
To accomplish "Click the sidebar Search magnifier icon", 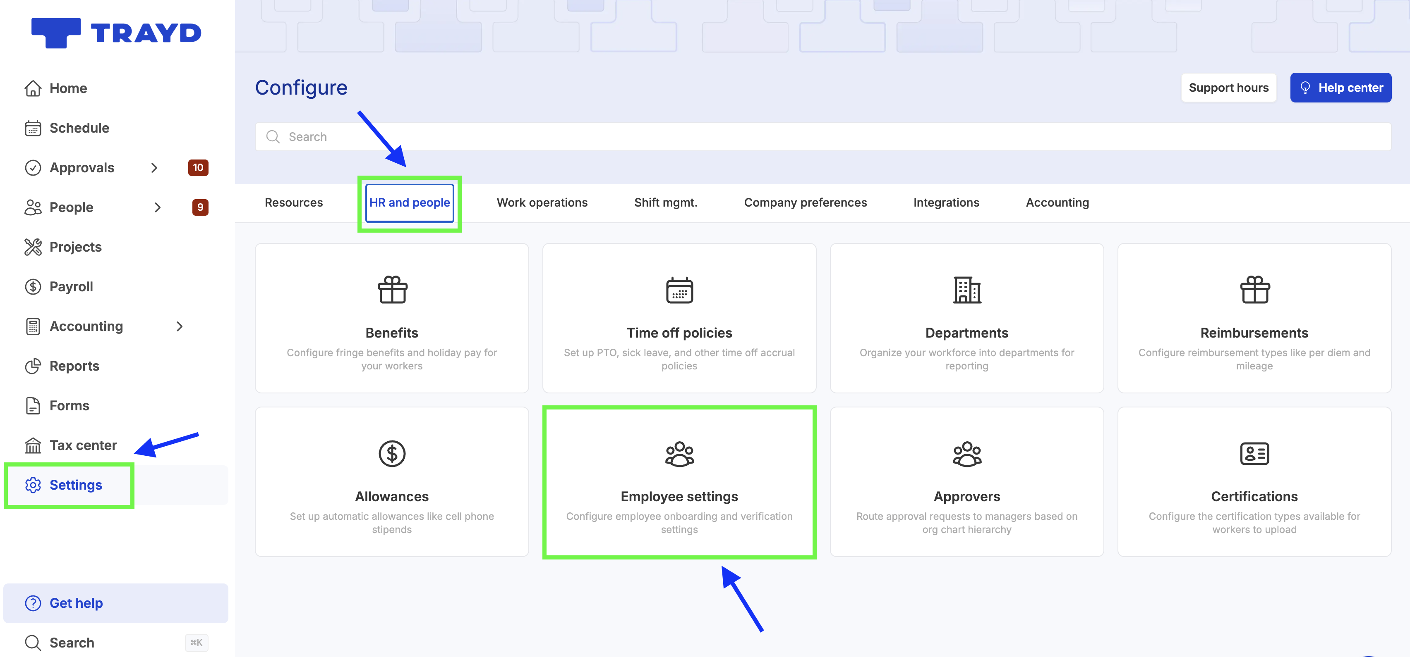I will (x=33, y=643).
